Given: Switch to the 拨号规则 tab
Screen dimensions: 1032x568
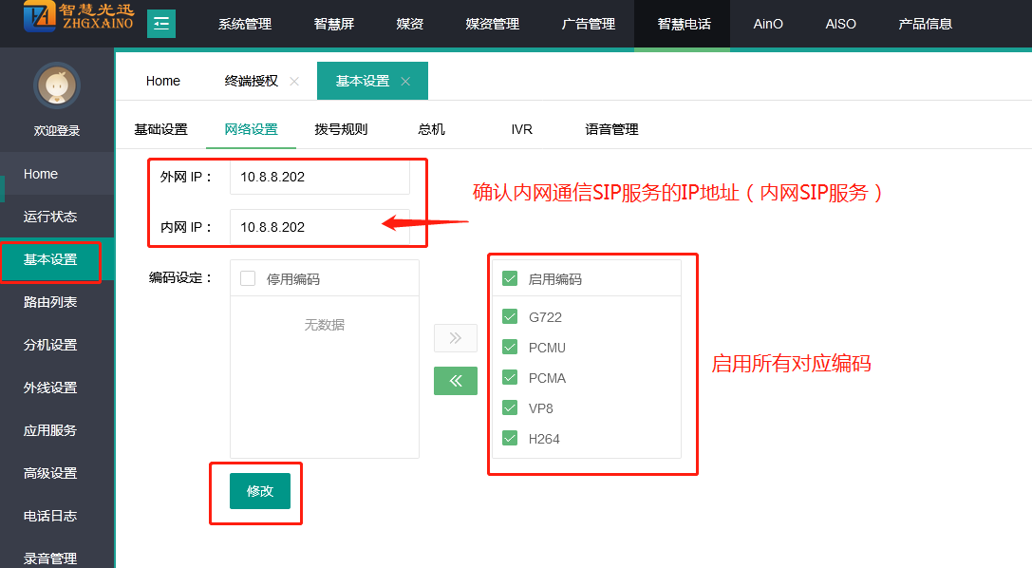Looking at the screenshot, I should click(341, 129).
